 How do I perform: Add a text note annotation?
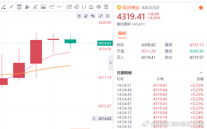point(69,7)
